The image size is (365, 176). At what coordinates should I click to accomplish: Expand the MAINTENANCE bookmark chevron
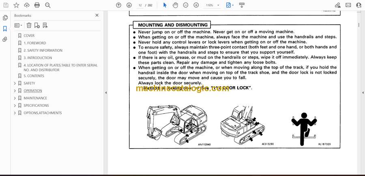[15, 98]
